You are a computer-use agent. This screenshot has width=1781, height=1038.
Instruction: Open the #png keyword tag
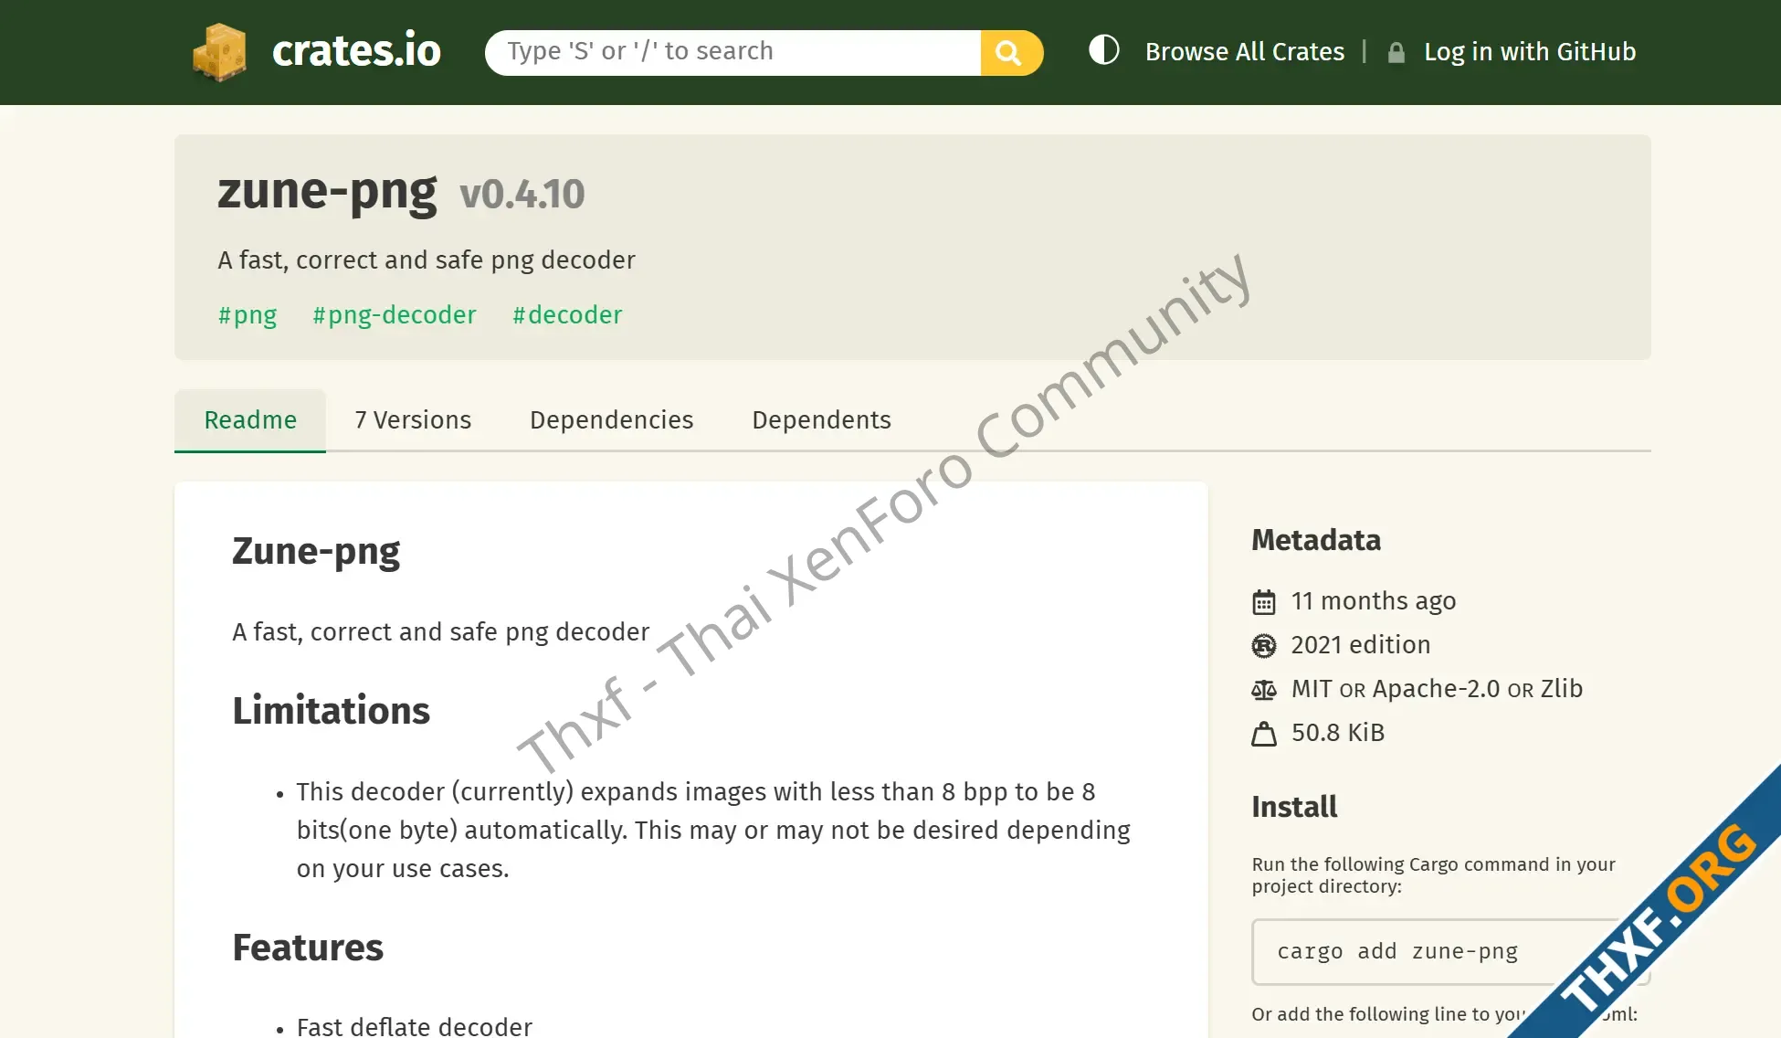click(248, 314)
